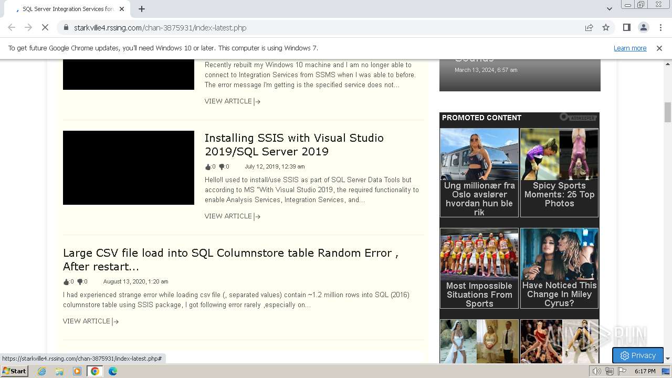Click the page vertical scrollbar thumb
This screenshot has width=672, height=378.
tap(668, 112)
